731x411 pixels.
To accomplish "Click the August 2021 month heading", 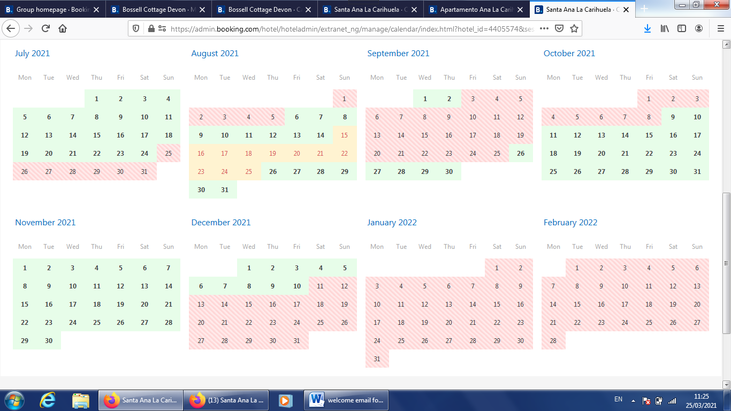I will (215, 54).
